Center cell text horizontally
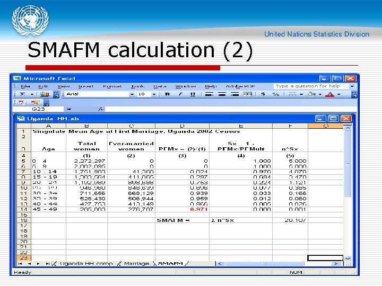The width and height of the screenshot is (382, 286). point(222,94)
